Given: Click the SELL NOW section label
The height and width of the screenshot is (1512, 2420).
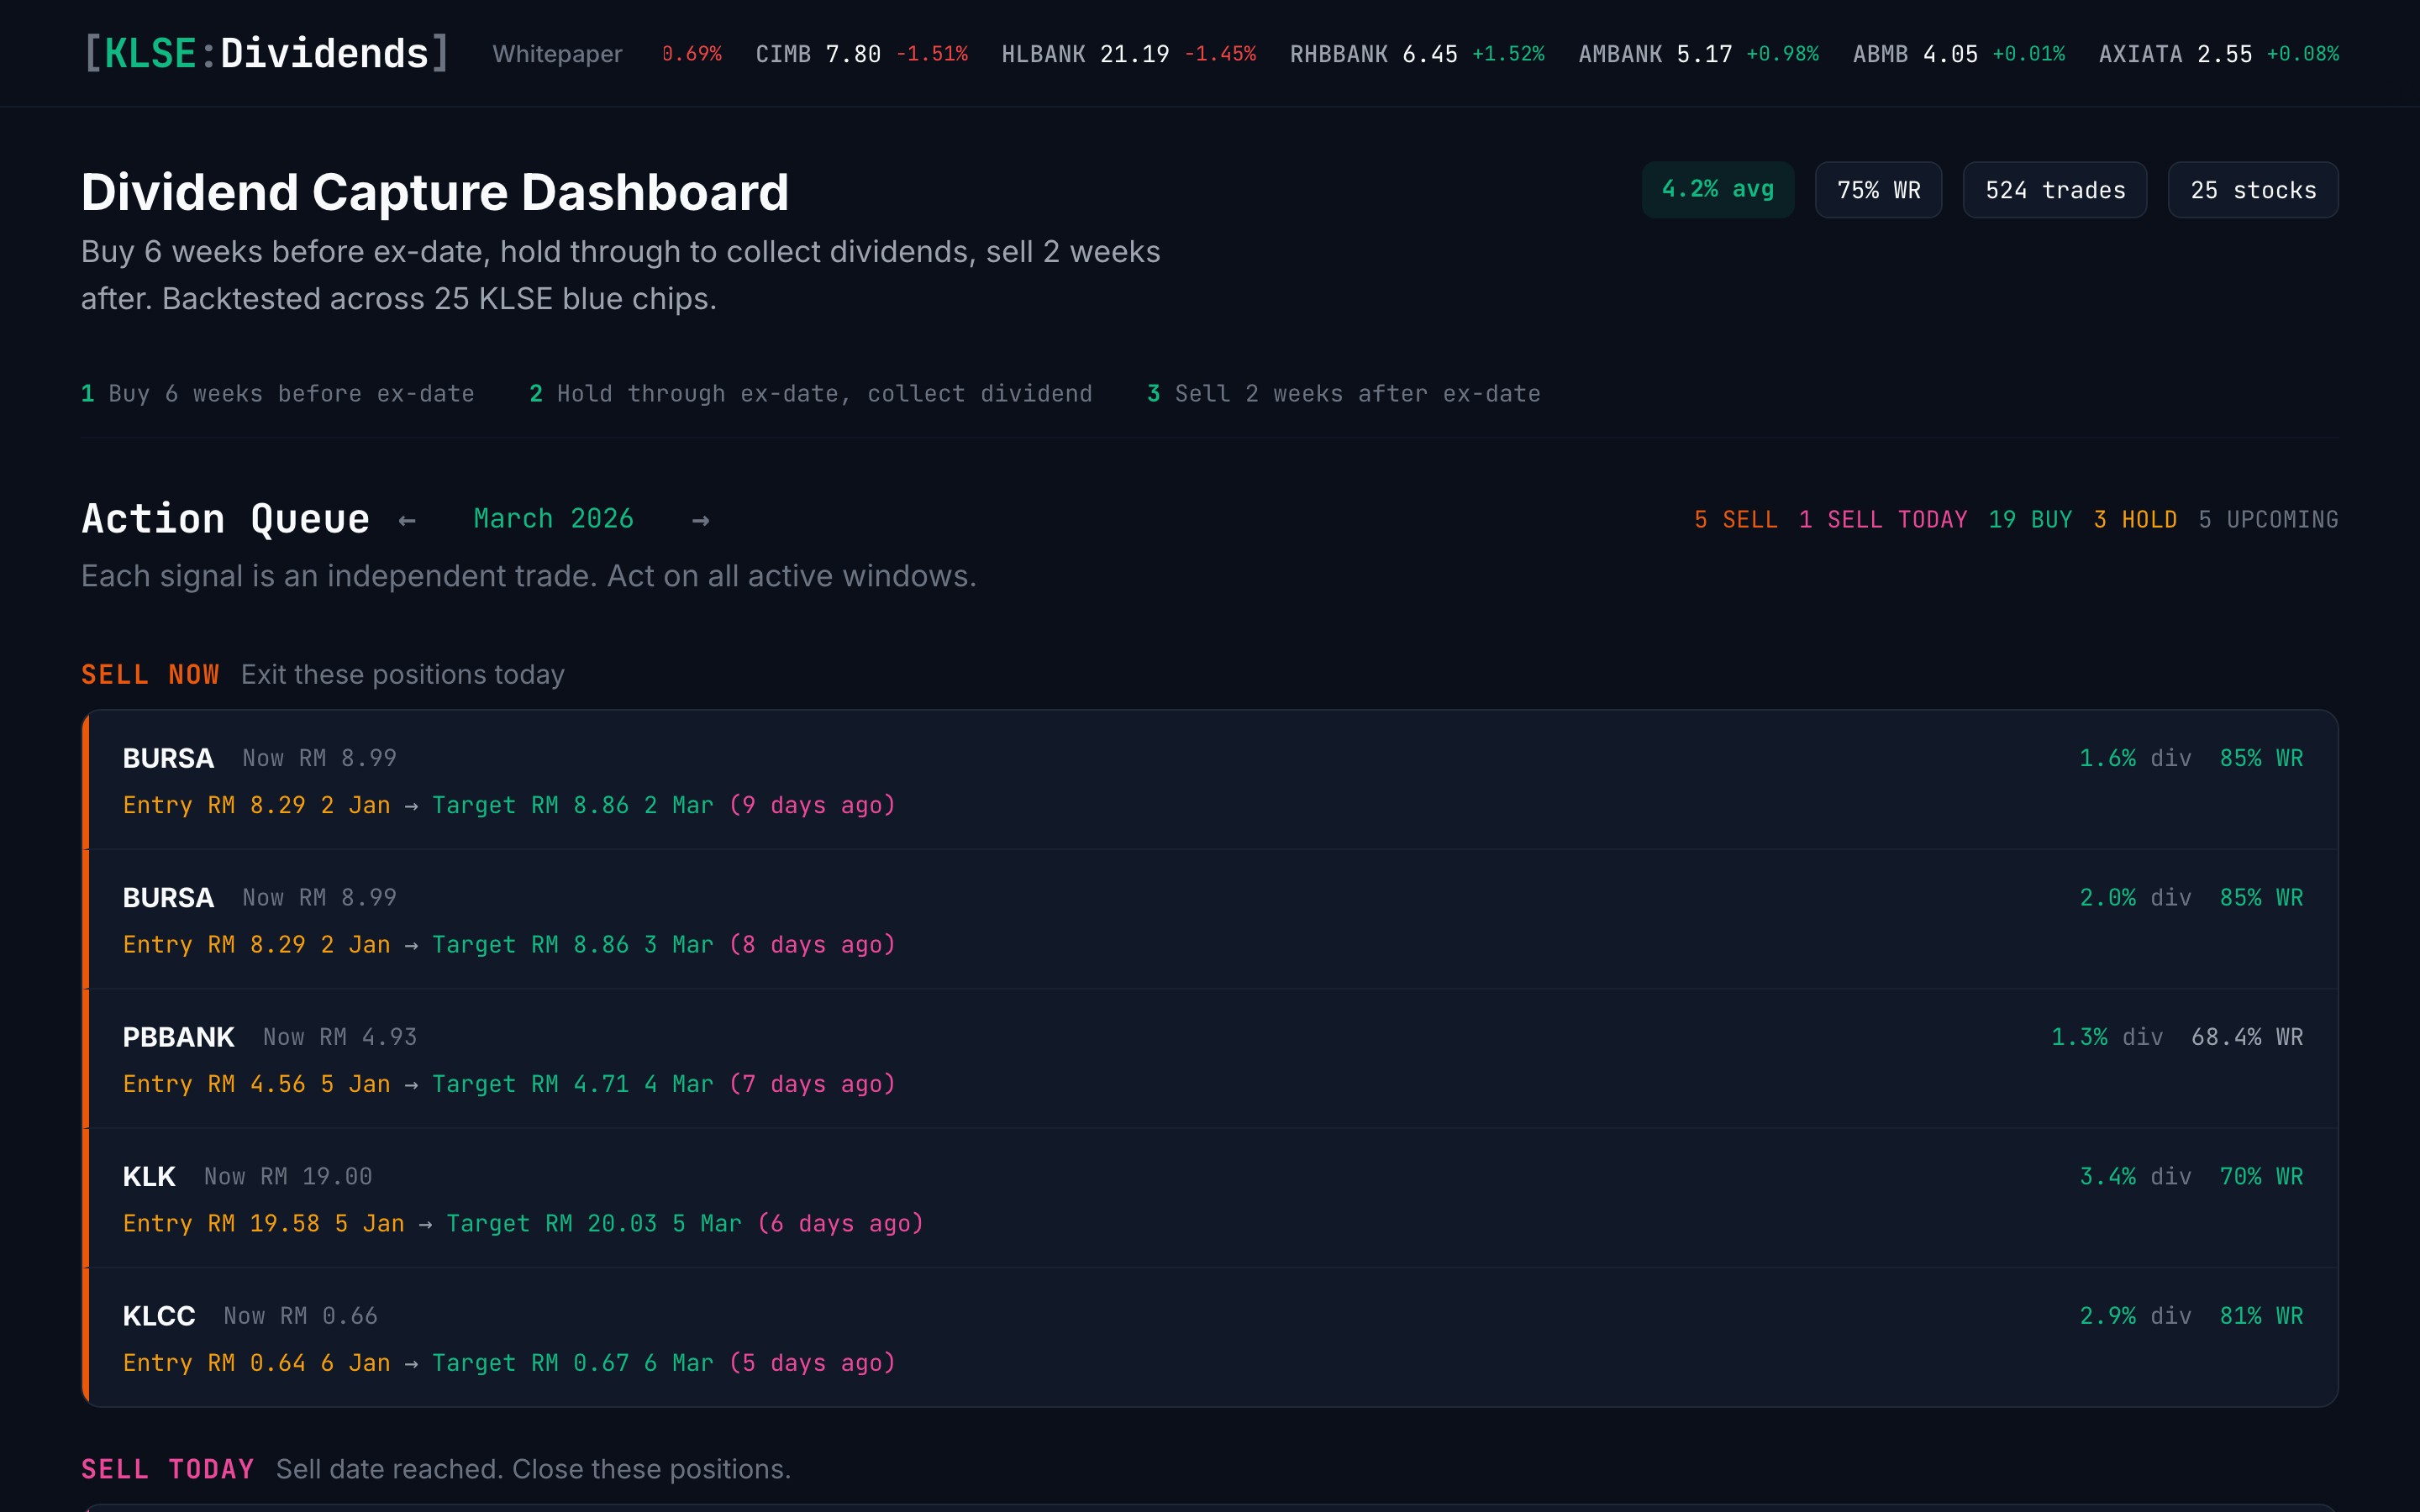Looking at the screenshot, I should [150, 675].
